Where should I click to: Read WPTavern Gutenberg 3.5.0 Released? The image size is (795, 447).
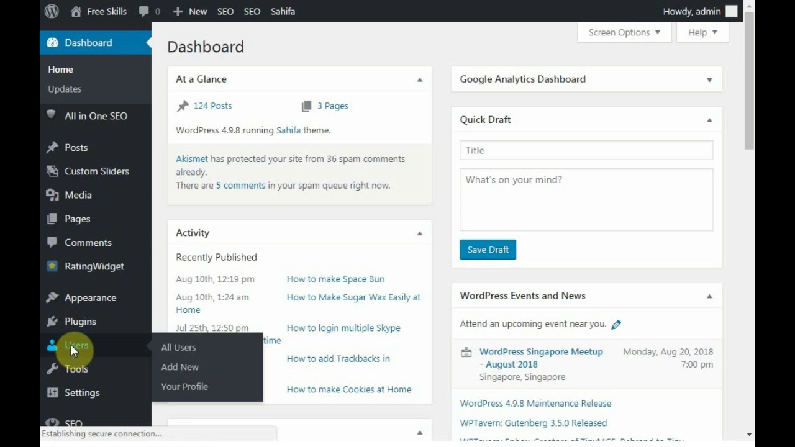click(534, 423)
